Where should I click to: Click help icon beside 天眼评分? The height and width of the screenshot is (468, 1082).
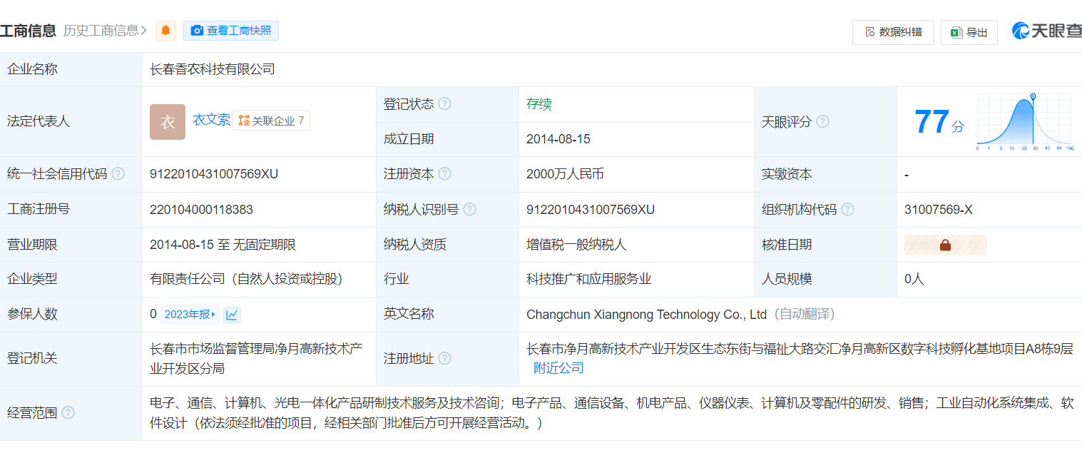[822, 121]
